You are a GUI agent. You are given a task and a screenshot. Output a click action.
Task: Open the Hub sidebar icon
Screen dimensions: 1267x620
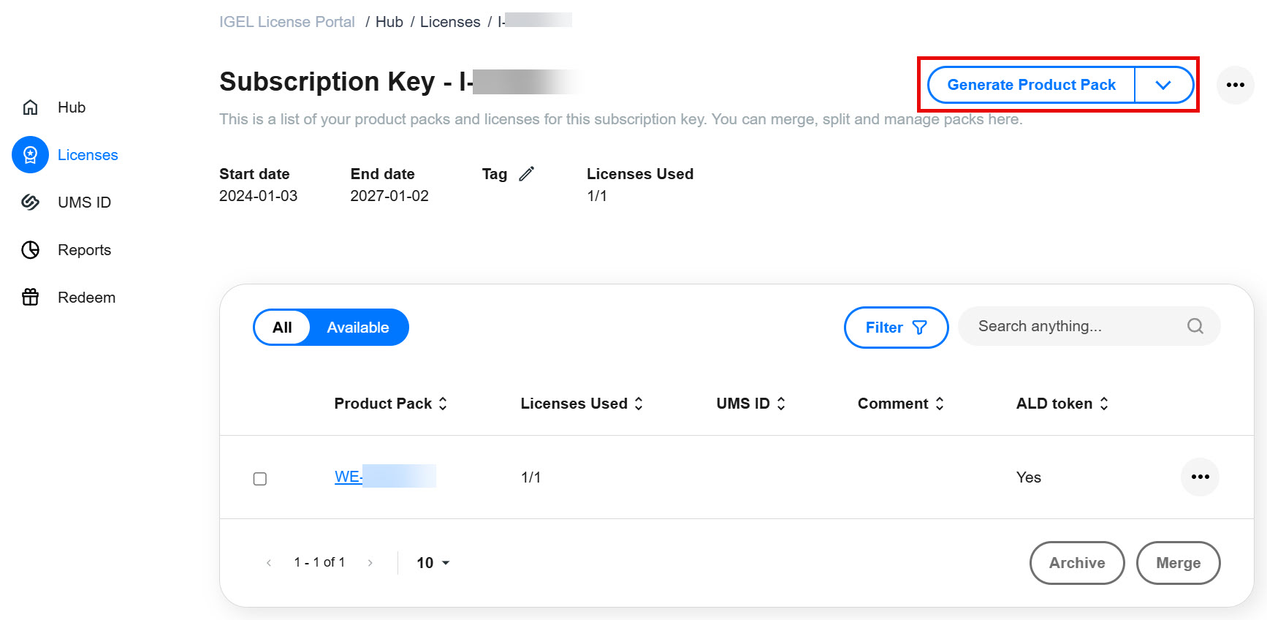[x=30, y=107]
